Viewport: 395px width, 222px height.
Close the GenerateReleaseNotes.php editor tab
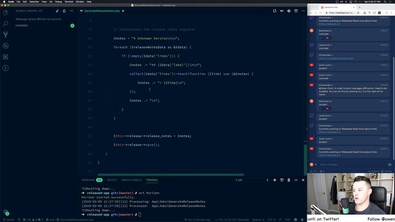click(x=123, y=11)
